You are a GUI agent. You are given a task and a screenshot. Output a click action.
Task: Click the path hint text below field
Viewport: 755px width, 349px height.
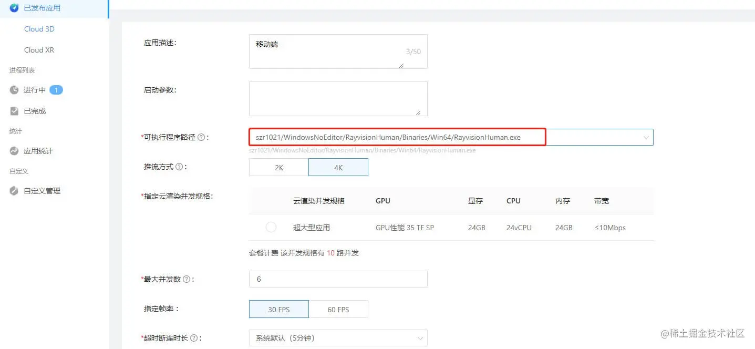[x=363, y=150]
